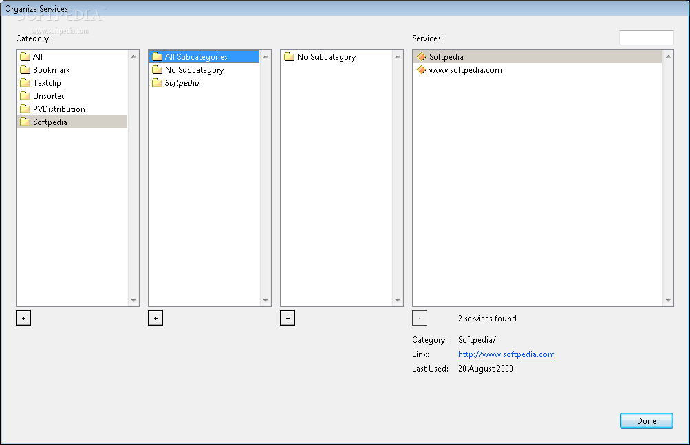Click the Last Used date 20 August 2009

pyautogui.click(x=486, y=369)
